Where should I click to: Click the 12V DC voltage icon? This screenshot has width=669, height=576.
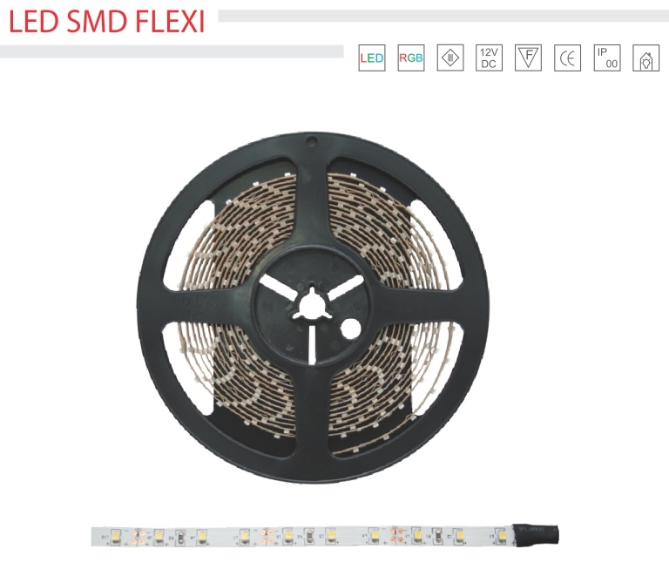489,58
